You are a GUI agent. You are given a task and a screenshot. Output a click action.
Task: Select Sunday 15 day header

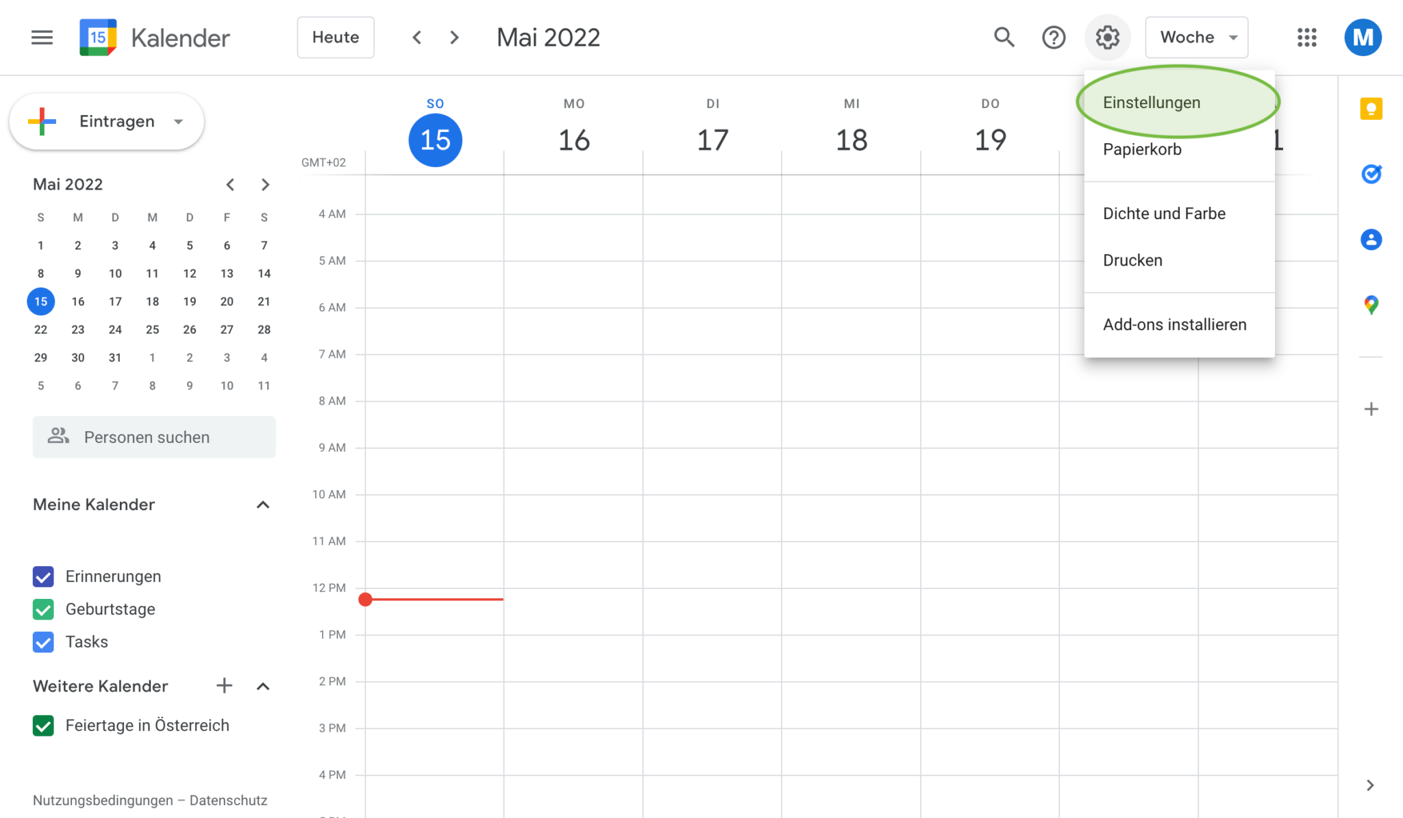435,140
